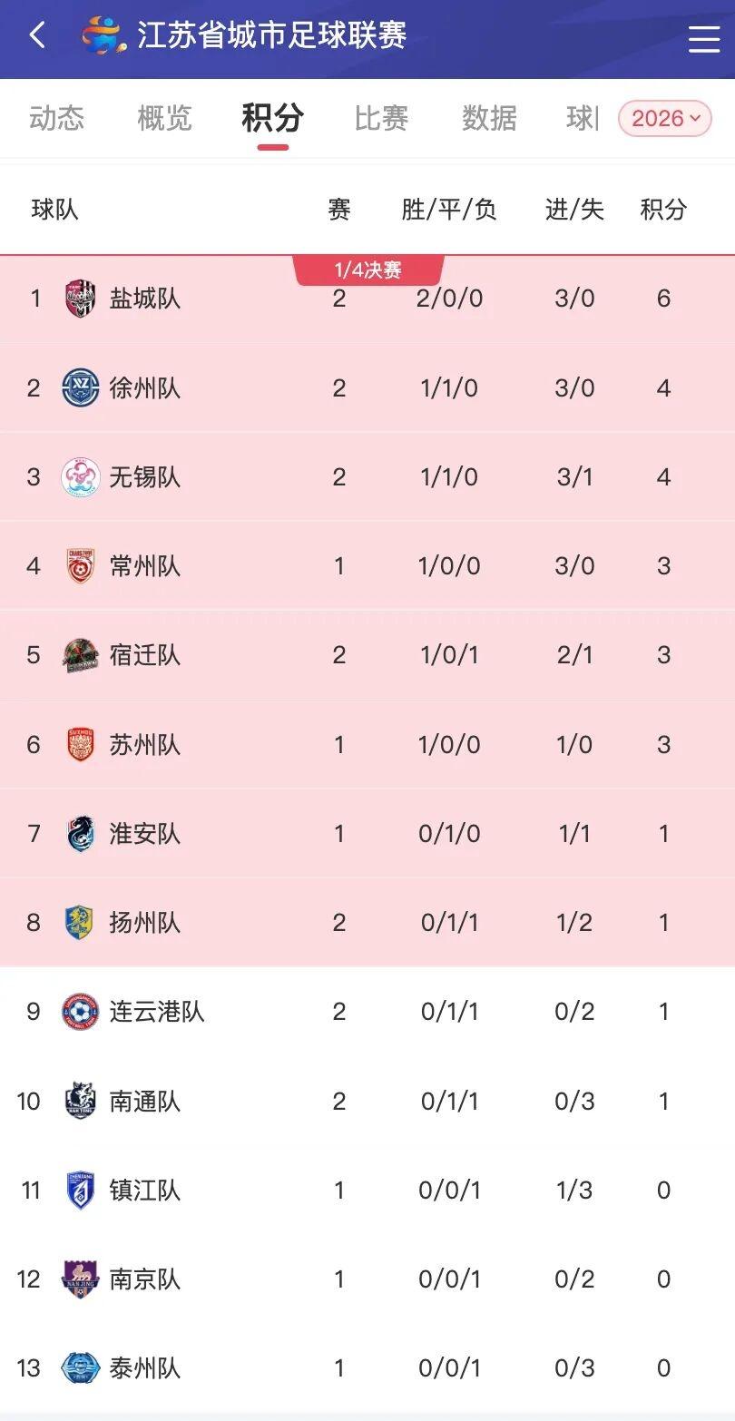
Task: Tap the 积分 column header
Action: click(x=663, y=210)
